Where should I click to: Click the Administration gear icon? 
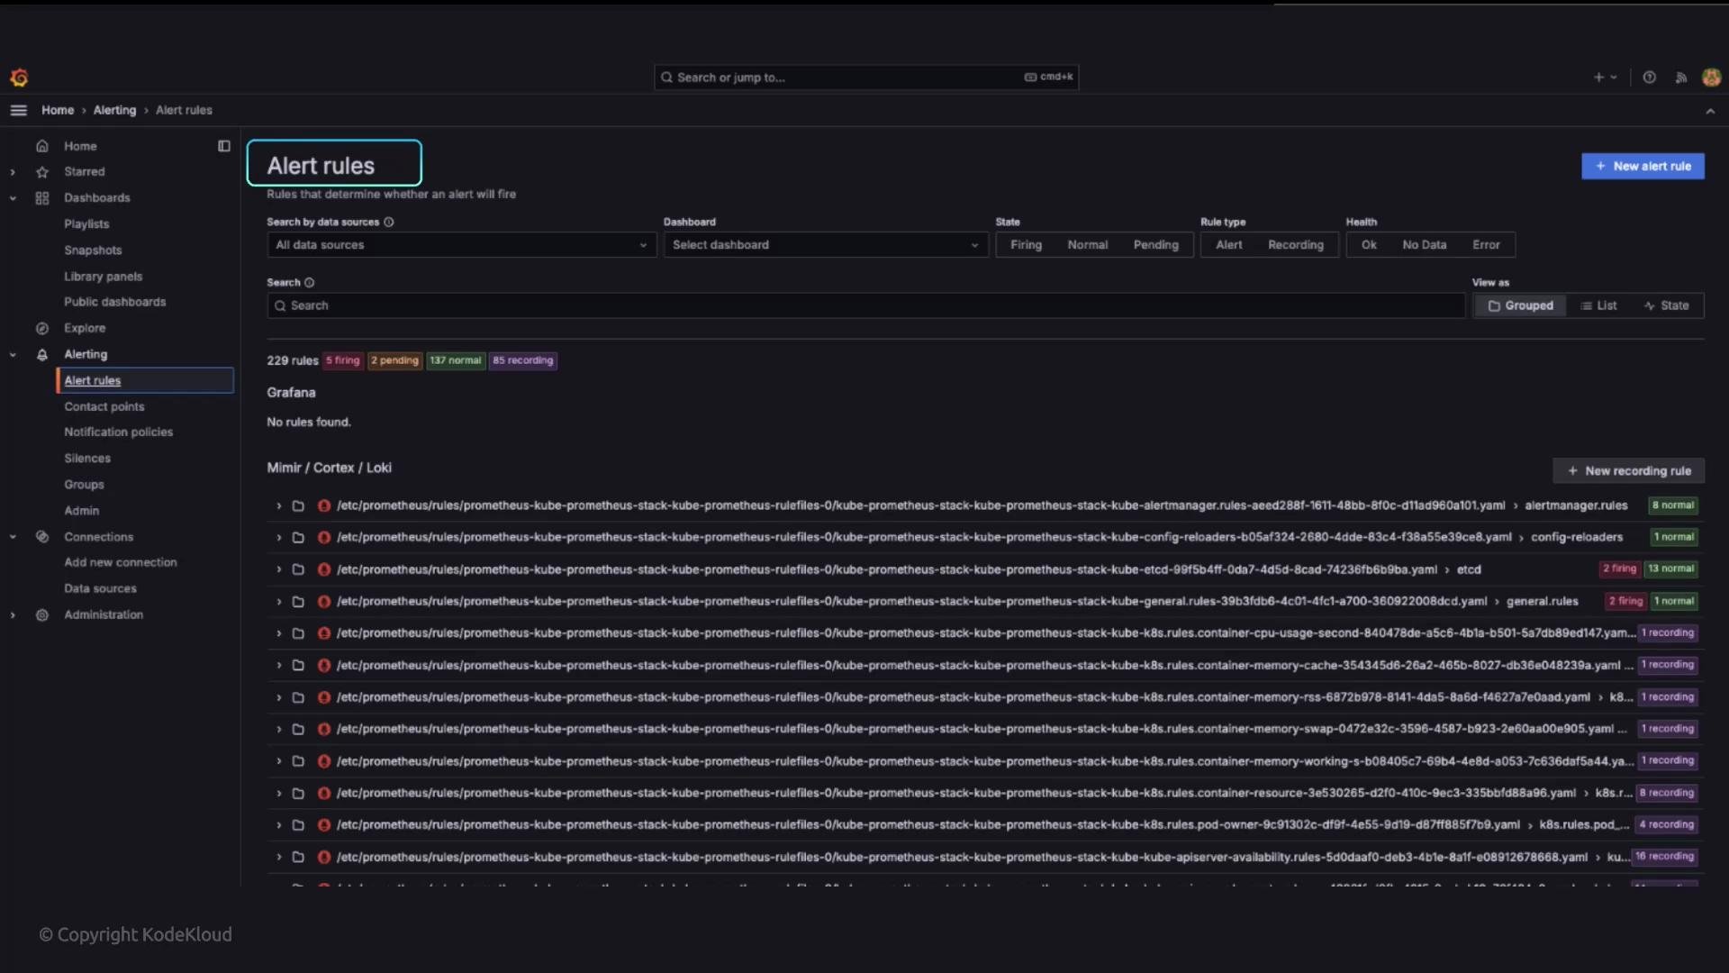click(x=41, y=615)
